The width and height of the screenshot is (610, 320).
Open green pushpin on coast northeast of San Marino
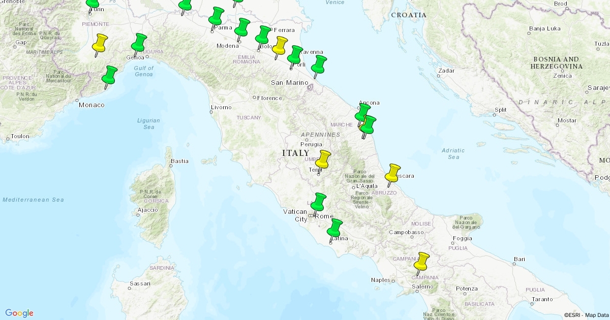319,64
